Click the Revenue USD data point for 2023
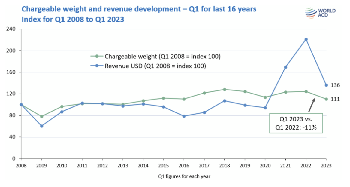The height and width of the screenshot is (187, 350). [x=326, y=85]
